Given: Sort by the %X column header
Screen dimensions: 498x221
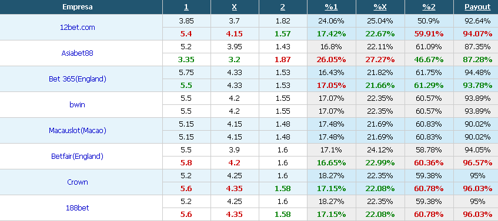Looking at the screenshot, I should [x=380, y=7].
